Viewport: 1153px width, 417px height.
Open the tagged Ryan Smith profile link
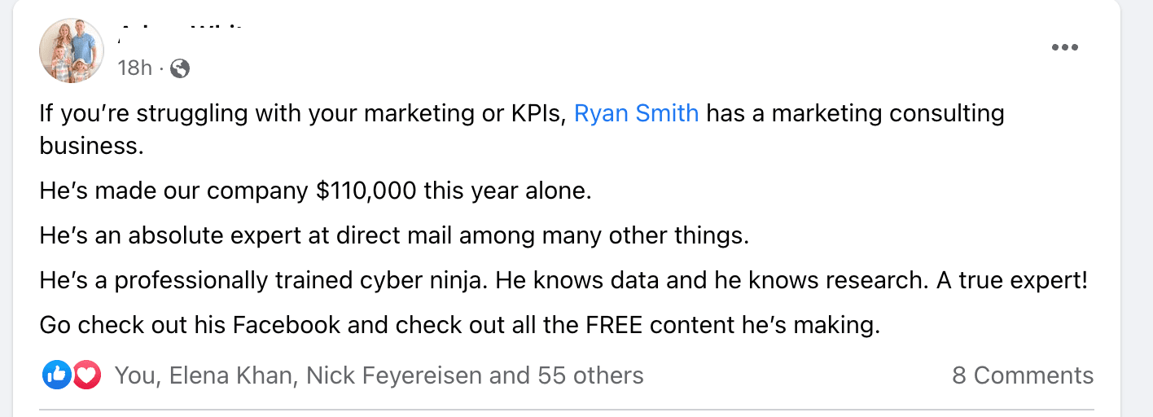click(x=636, y=113)
